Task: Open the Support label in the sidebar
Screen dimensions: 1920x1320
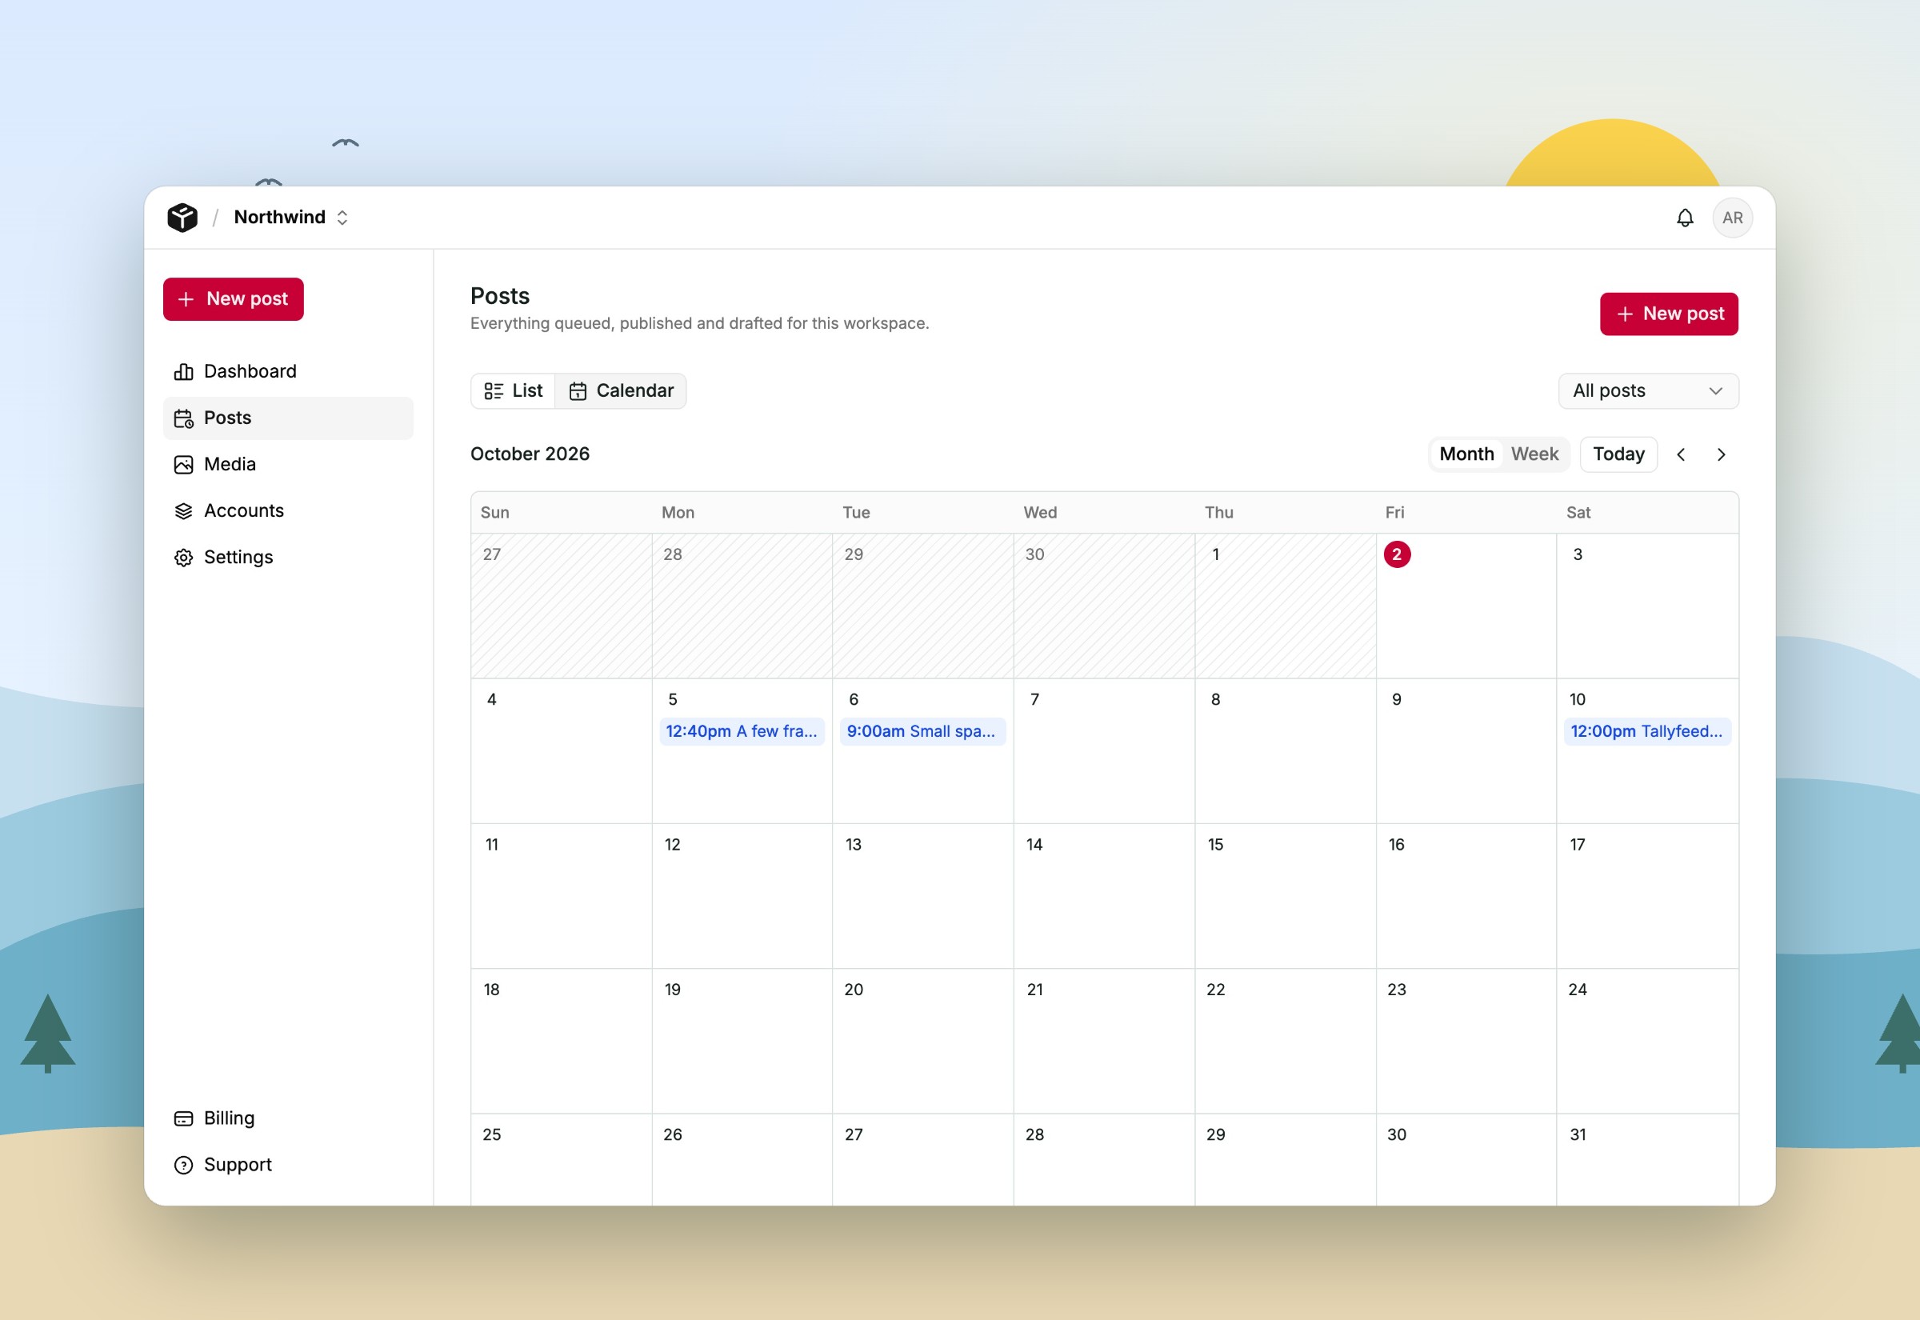Action: 238,1165
